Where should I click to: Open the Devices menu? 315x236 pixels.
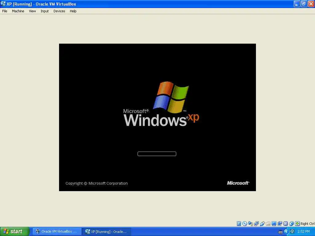(59, 11)
